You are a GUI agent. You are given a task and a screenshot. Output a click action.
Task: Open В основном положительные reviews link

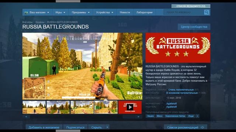point(182,93)
